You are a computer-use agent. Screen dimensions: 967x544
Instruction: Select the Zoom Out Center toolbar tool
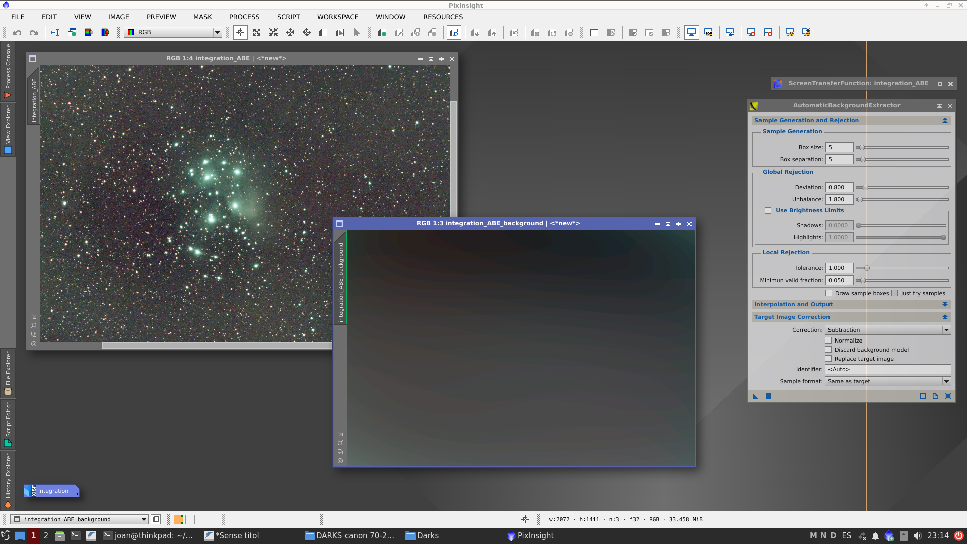point(273,32)
